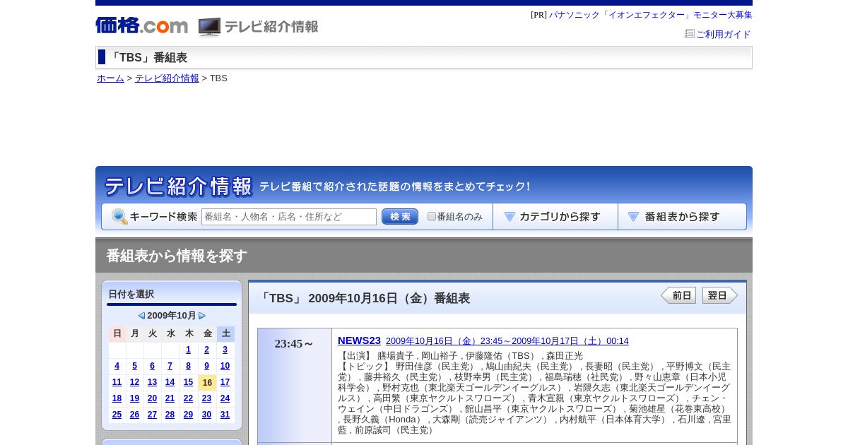Select October 27 in calendar
Viewport: 848px width, 445px height.
coord(153,415)
